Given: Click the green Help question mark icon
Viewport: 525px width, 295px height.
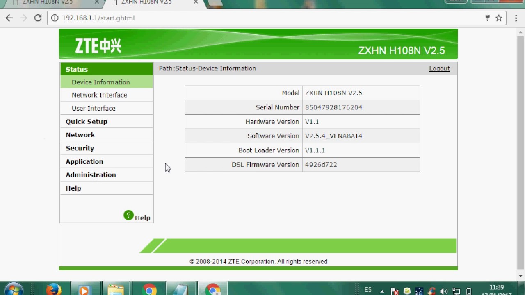Looking at the screenshot, I should (128, 215).
